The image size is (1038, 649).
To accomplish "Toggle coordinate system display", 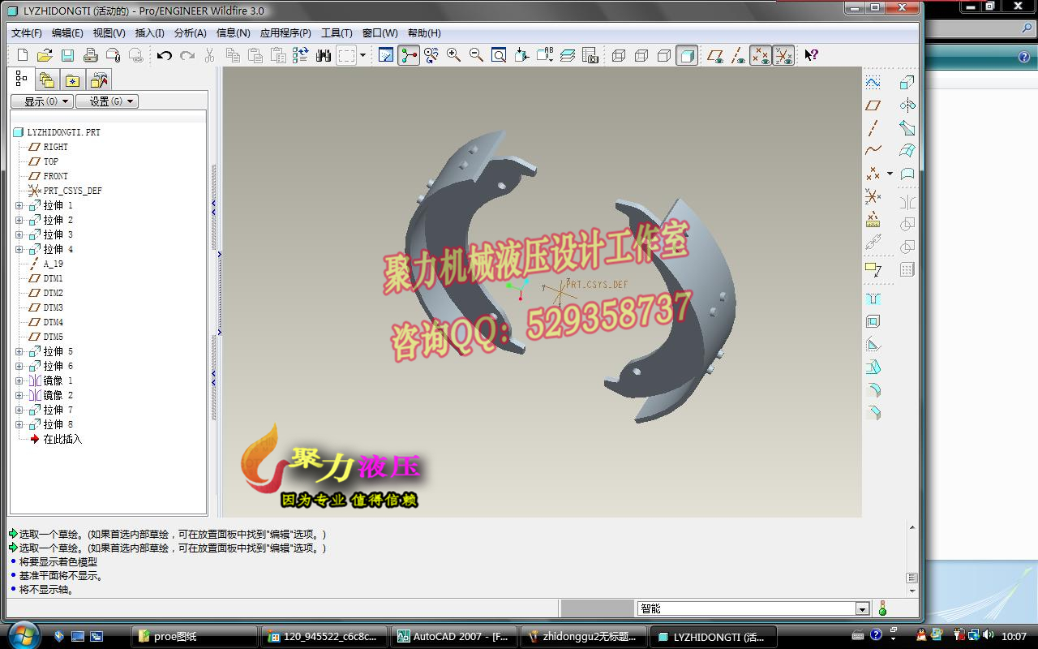I will [x=784, y=55].
